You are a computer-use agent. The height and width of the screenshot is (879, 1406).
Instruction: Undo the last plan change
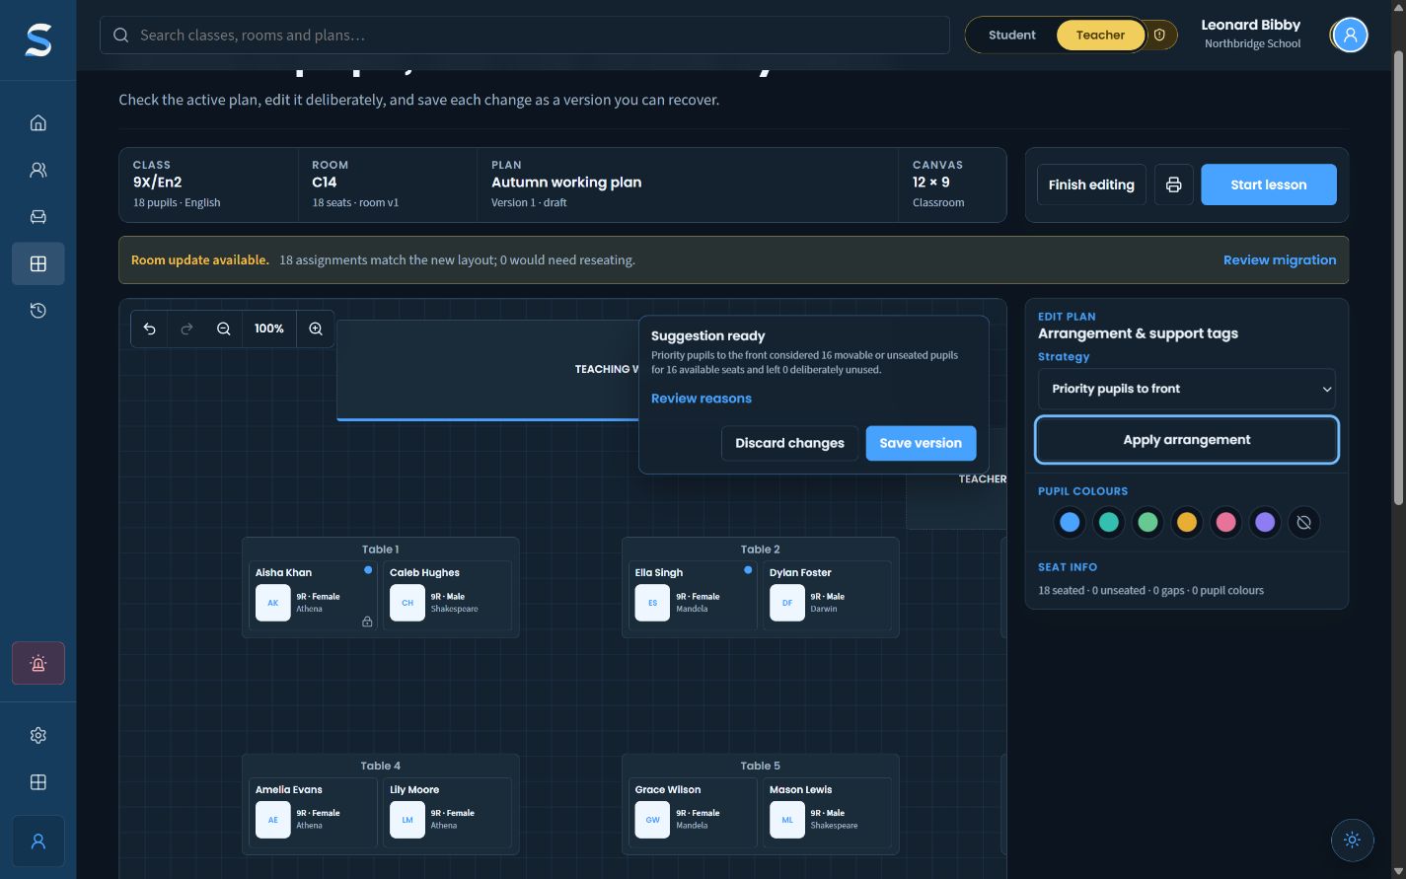[x=149, y=329]
